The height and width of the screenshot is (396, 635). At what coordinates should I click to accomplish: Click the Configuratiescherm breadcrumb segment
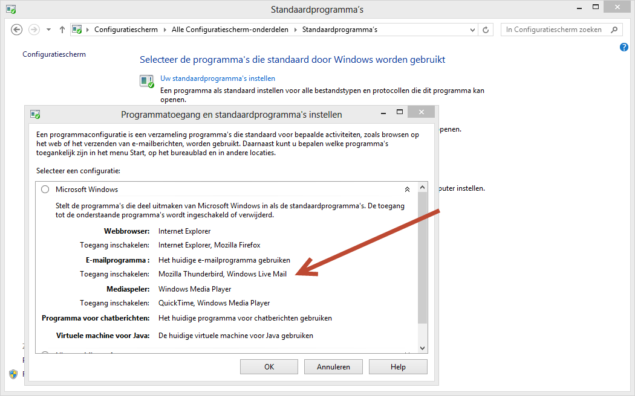coord(126,30)
